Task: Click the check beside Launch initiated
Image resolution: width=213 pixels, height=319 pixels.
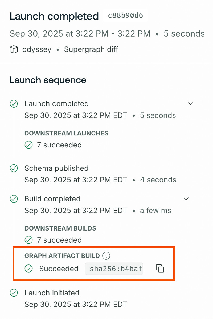Action: tap(14, 293)
